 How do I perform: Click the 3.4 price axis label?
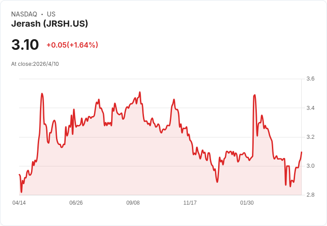tap(311, 108)
